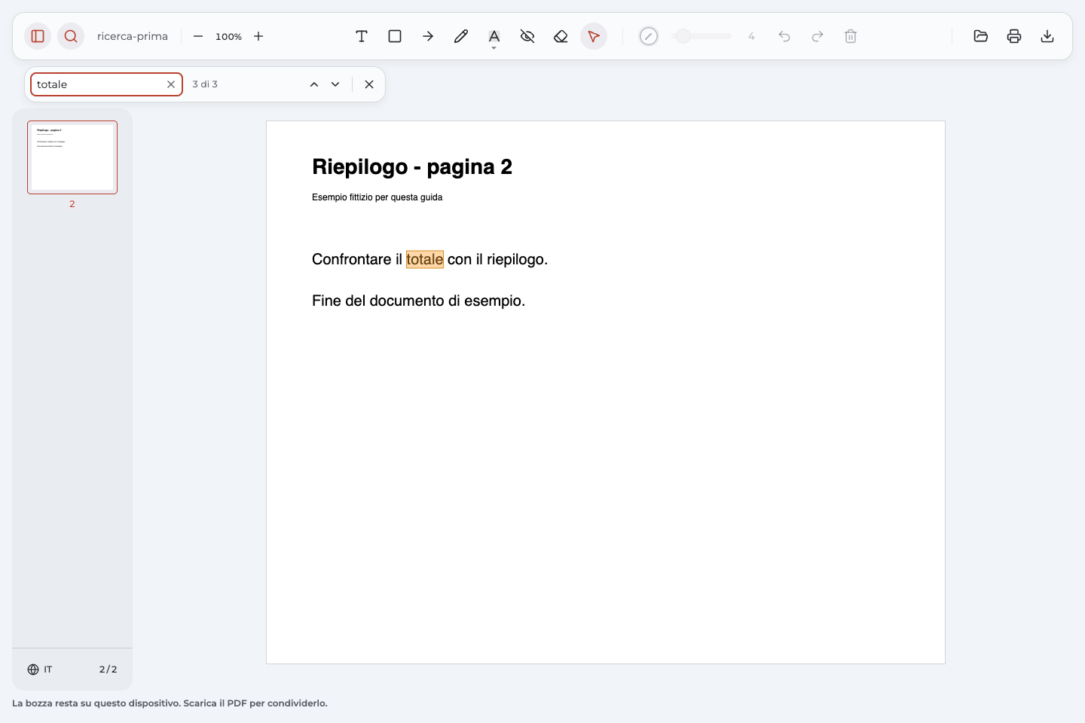The height and width of the screenshot is (723, 1085).
Task: Go to next search match
Action: point(335,84)
